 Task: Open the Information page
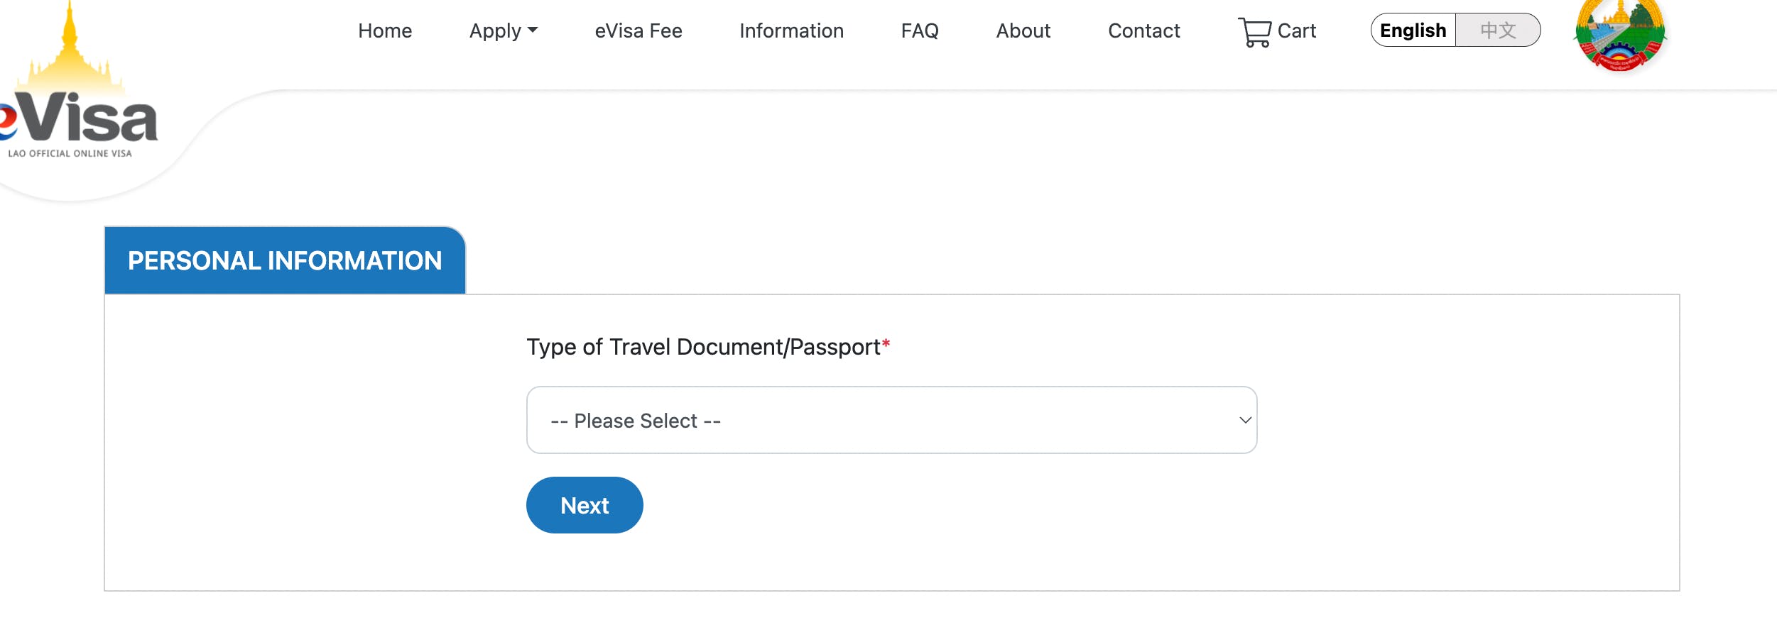pyautogui.click(x=791, y=31)
